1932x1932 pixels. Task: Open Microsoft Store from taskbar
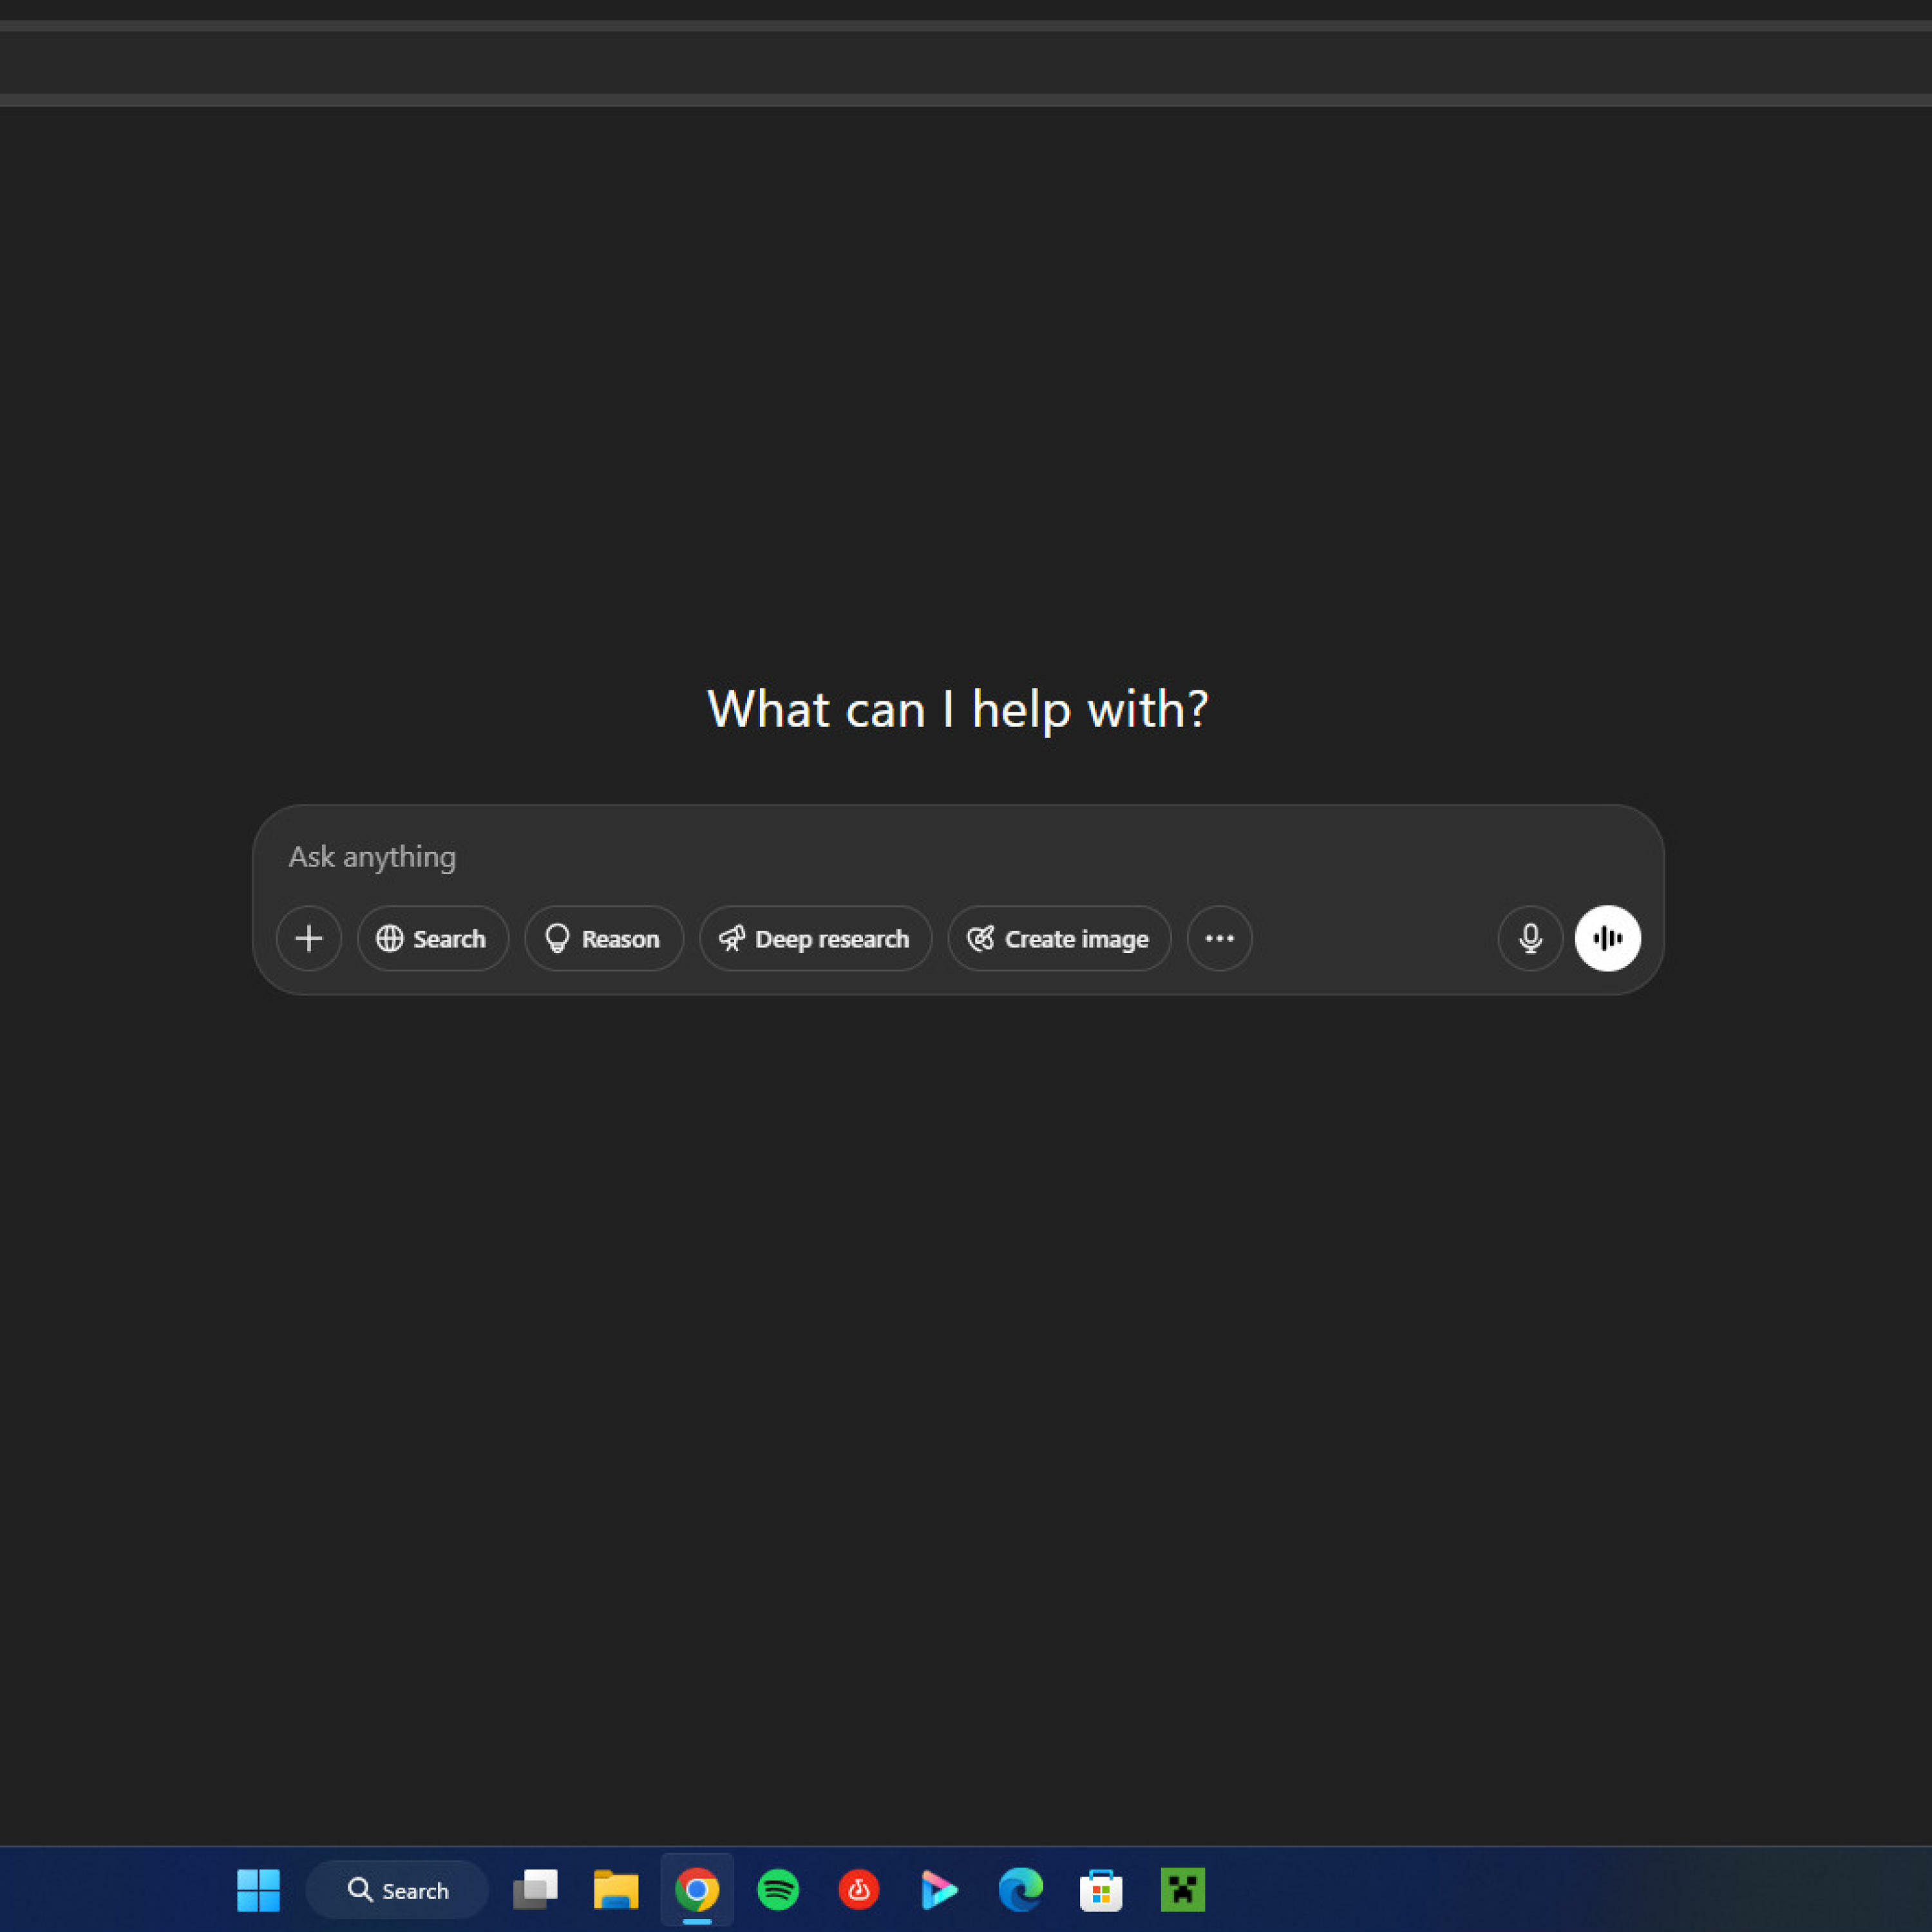click(x=1101, y=1890)
